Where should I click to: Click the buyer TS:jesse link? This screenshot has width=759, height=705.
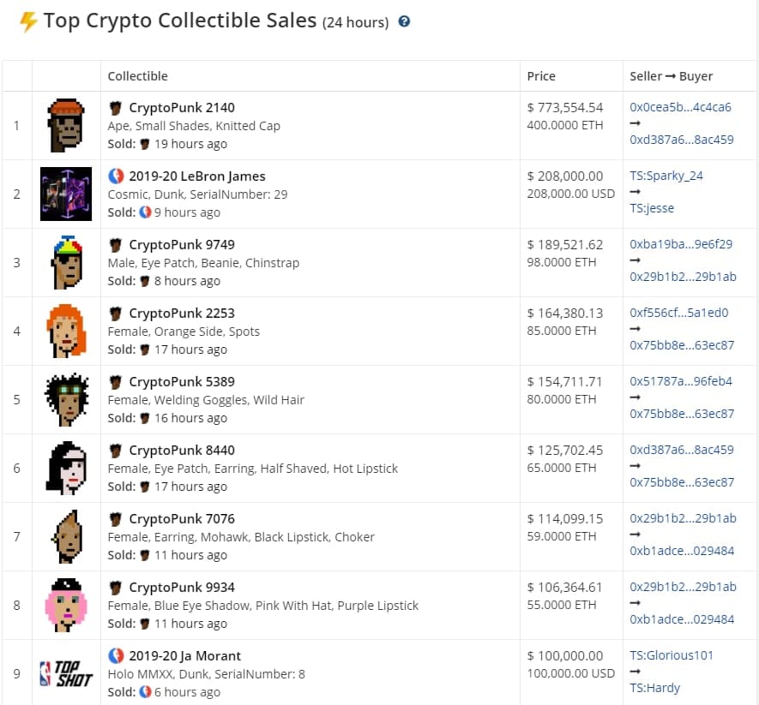651,208
